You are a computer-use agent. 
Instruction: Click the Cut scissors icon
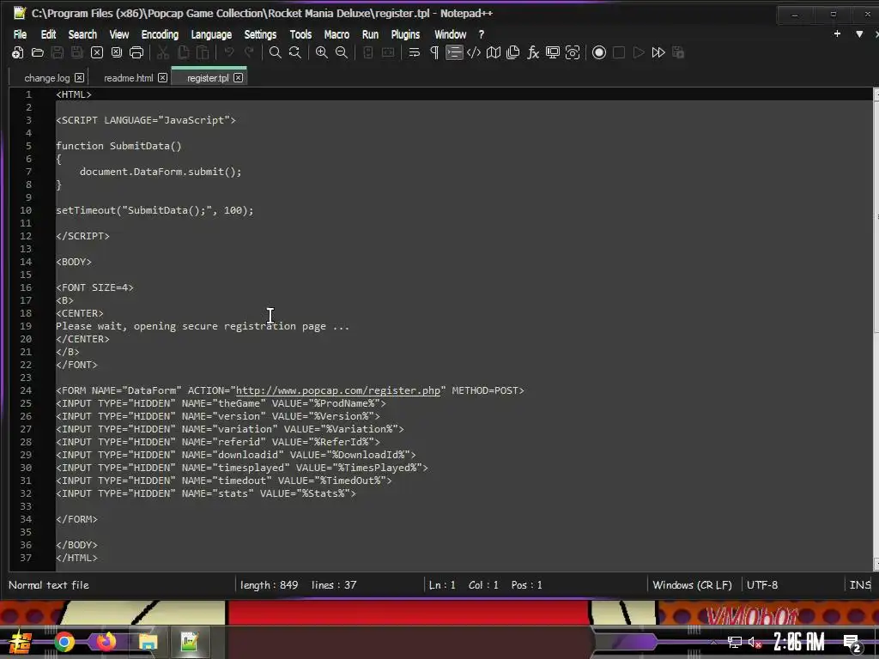click(x=163, y=52)
